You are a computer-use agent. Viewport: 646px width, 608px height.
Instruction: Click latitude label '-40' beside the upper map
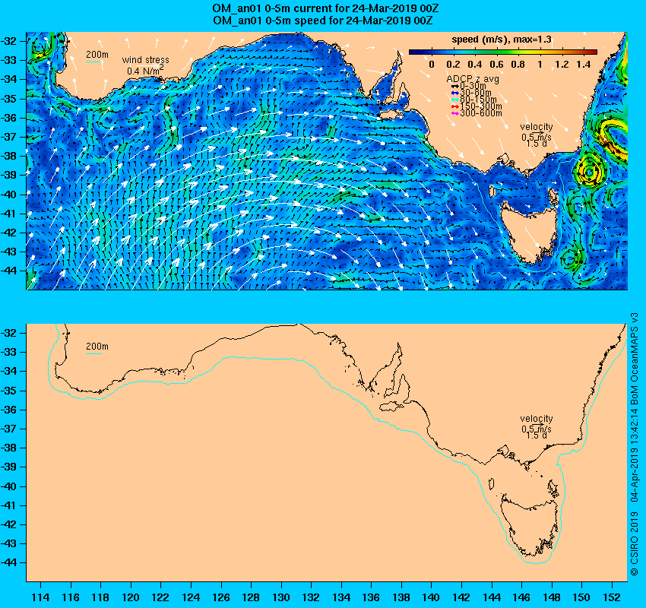click(9, 195)
